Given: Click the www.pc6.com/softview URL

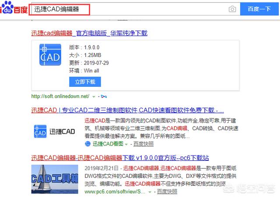Looking at the screenshot, I should [x=115, y=191].
